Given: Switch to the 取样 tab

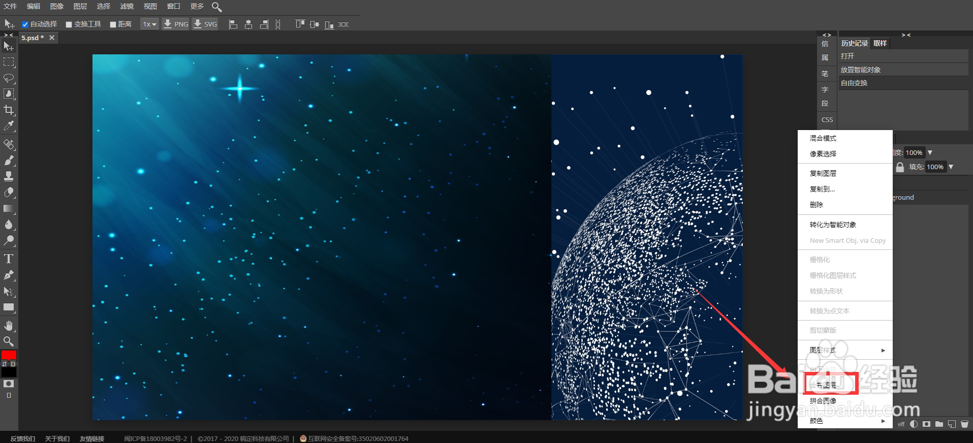Looking at the screenshot, I should [x=880, y=43].
